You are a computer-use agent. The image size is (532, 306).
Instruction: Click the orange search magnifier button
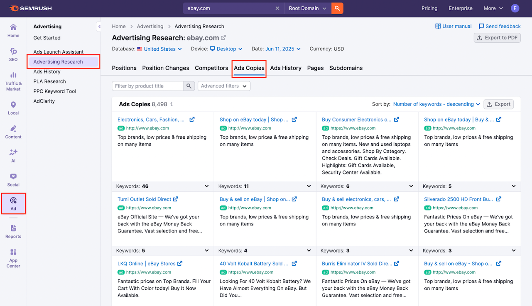pos(337,8)
